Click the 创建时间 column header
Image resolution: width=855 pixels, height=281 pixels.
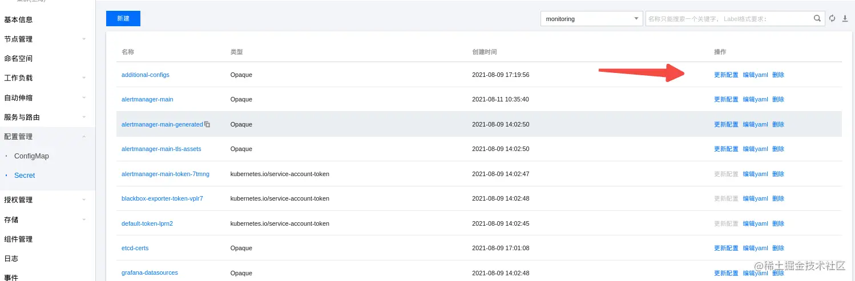[485, 52]
